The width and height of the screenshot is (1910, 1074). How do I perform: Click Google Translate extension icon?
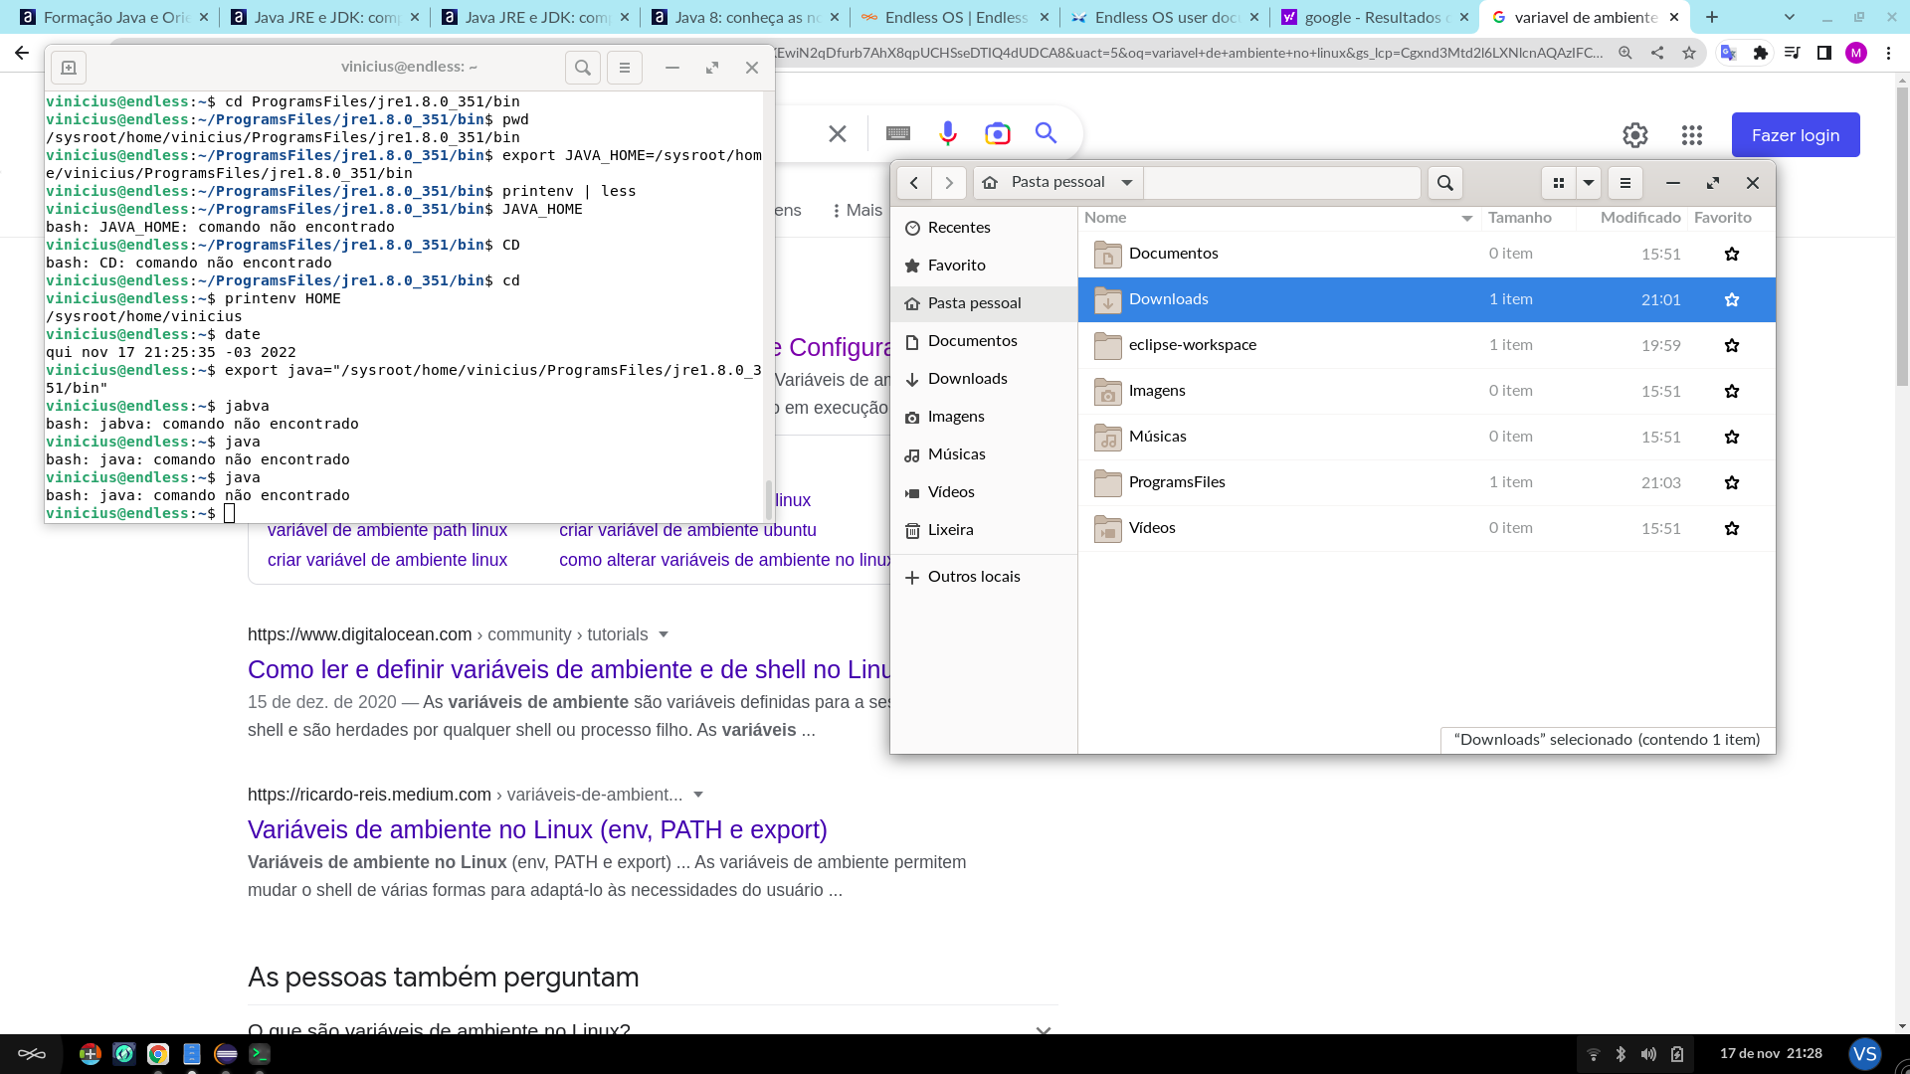point(1729,54)
